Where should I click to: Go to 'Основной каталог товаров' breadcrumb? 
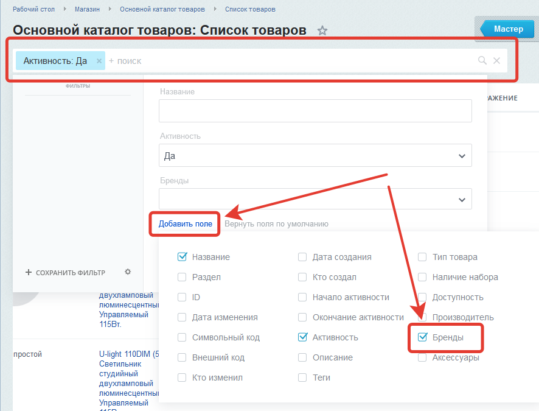(162, 9)
